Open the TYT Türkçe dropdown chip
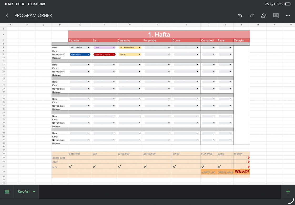 click(80, 48)
